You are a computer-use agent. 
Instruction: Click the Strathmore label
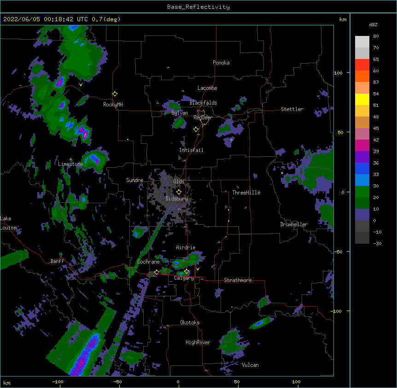pos(238,280)
